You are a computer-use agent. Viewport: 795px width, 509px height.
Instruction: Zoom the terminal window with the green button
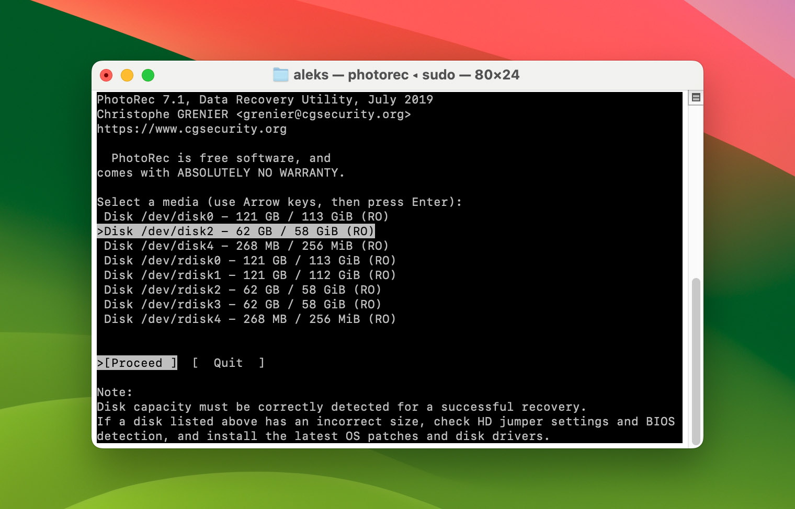point(148,75)
